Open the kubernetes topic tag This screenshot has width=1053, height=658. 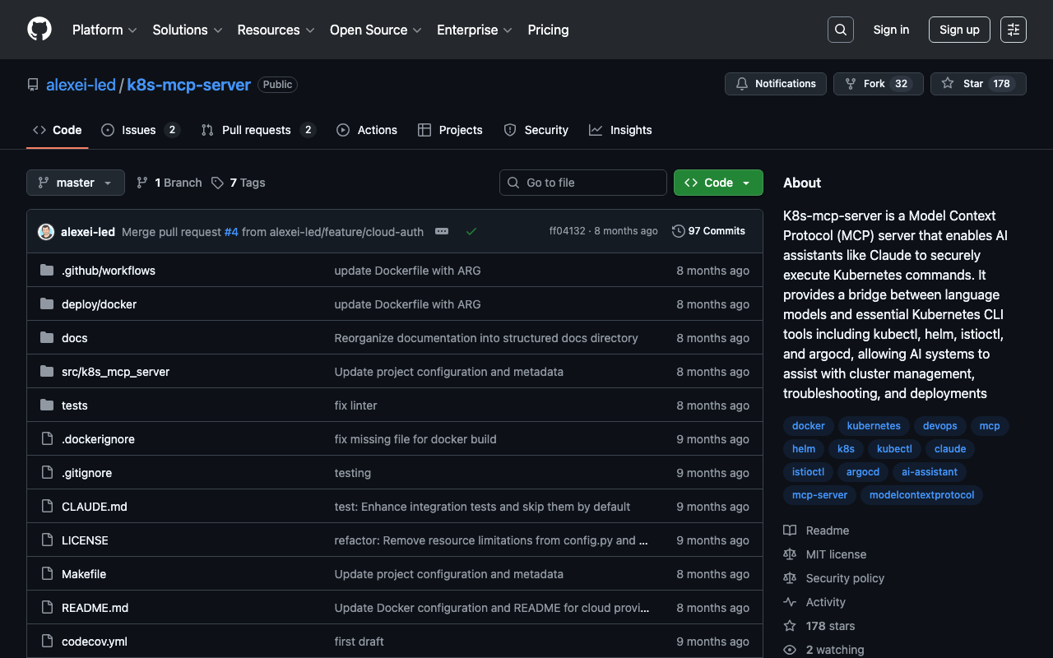click(x=874, y=426)
